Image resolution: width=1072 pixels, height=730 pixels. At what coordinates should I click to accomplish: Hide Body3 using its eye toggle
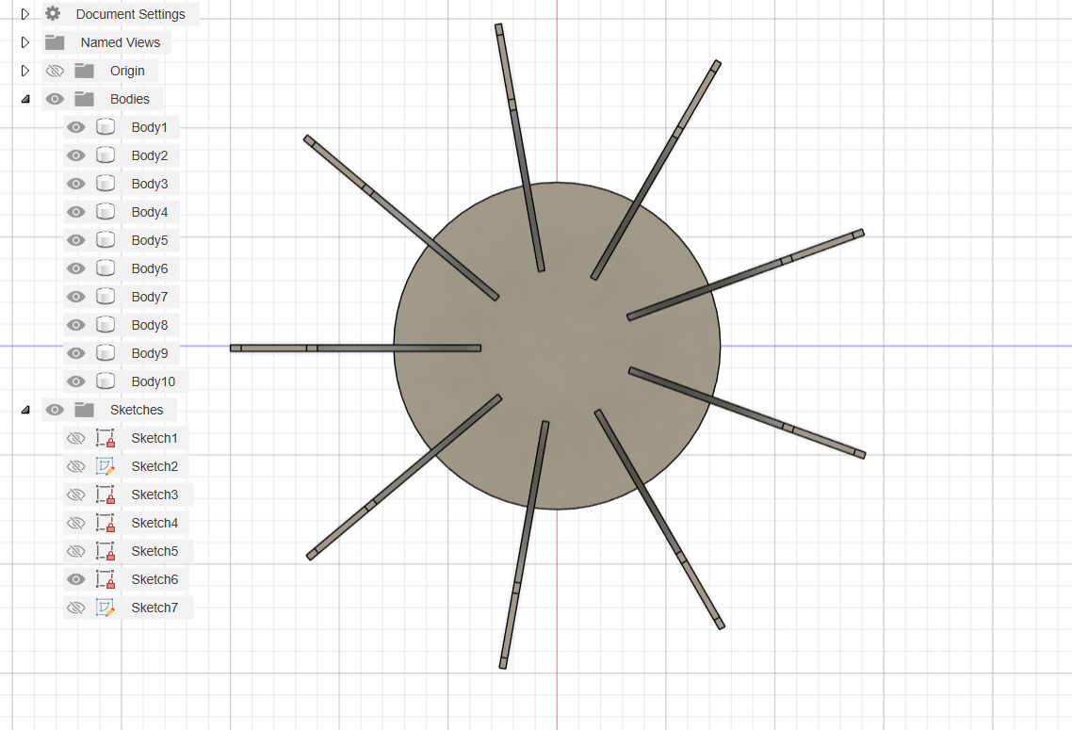(75, 184)
